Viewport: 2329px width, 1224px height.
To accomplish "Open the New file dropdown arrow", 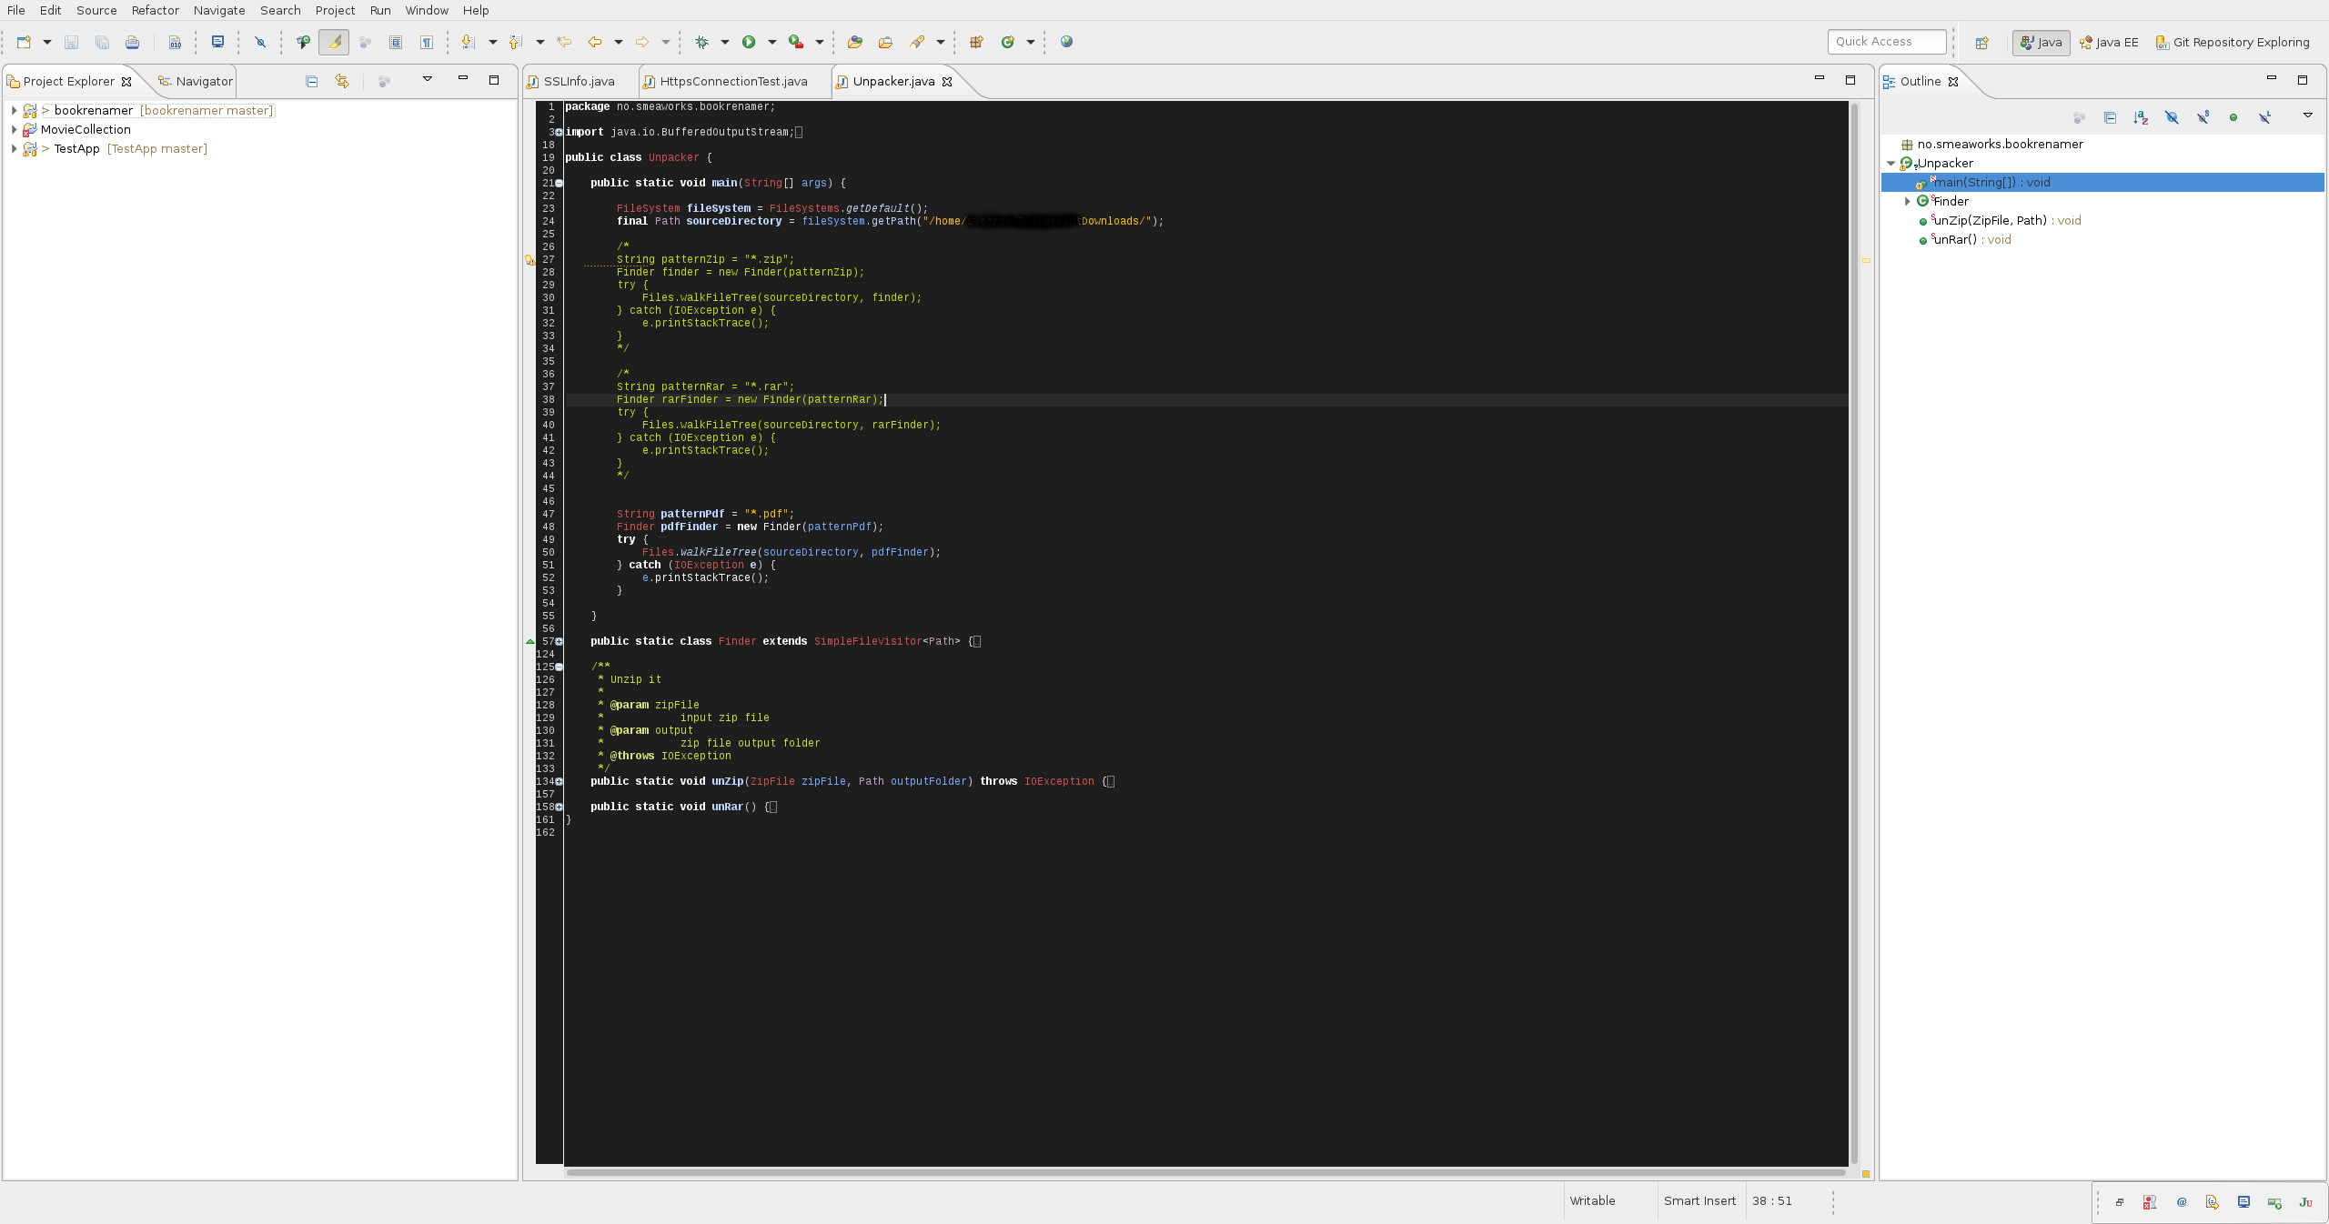I will point(47,42).
